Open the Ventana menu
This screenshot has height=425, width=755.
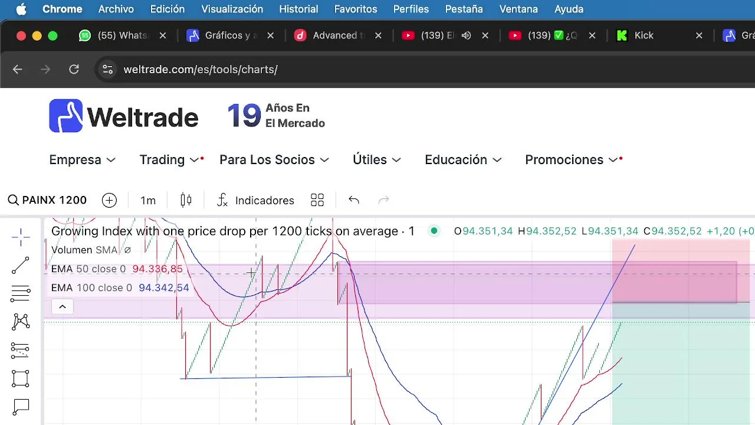518,9
